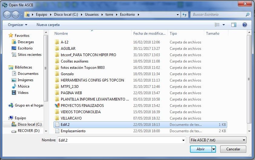Screen dimensions: 255x160
Task: Click the Cancelar button
Action: (x=233, y=149)
